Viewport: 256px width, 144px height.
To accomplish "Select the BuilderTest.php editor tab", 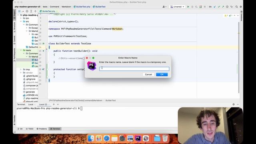I will [48, 11].
